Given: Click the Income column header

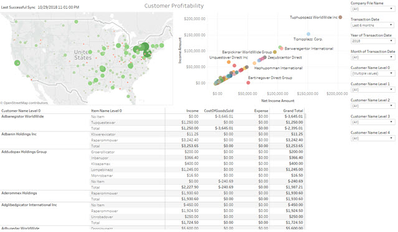Looking at the screenshot, I should coord(192,111).
